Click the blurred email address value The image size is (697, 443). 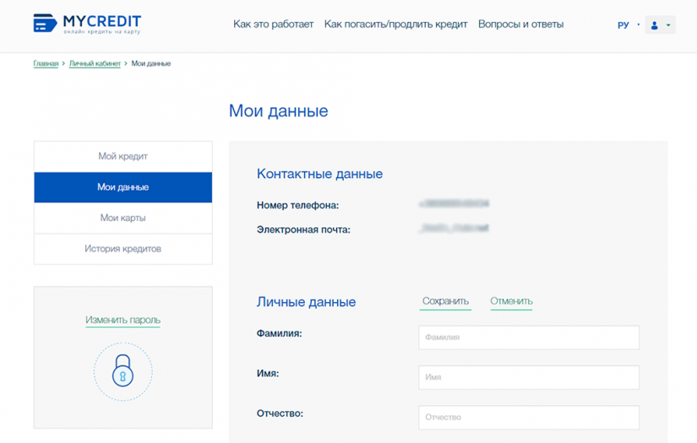click(454, 228)
